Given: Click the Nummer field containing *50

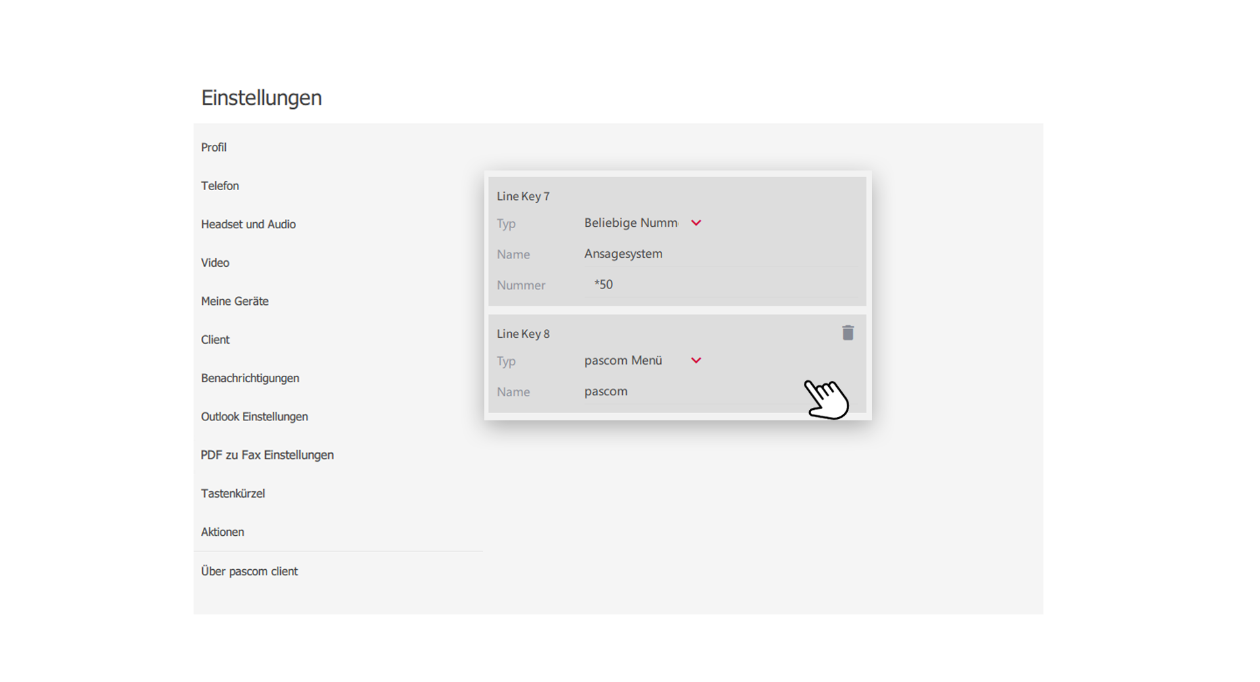Looking at the screenshot, I should (x=720, y=285).
